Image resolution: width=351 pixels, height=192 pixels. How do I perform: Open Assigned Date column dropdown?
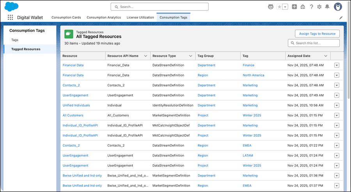(x=326, y=56)
